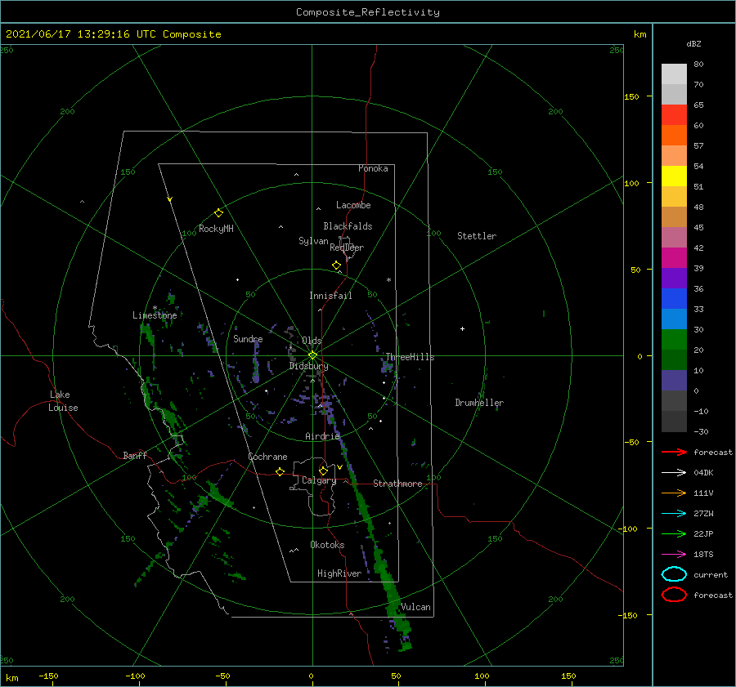The width and height of the screenshot is (736, 687).
Task: Click the red forecast arrow in the legend
Action: point(674,452)
